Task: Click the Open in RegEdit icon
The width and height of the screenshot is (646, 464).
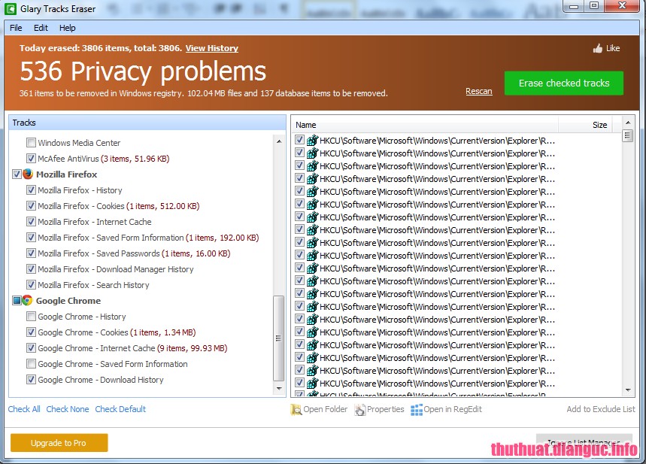Action: [417, 410]
